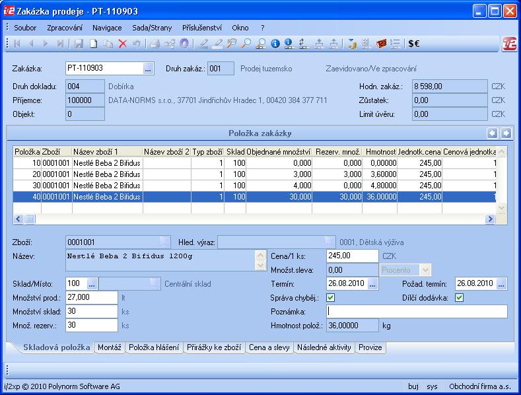The height and width of the screenshot is (395, 521).
Task: Select the Skladová položka tab
Action: click(x=57, y=347)
